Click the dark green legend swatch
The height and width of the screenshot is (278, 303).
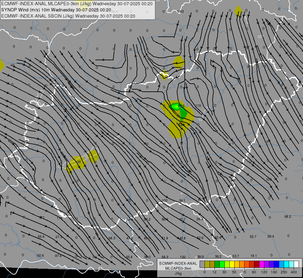[x=217, y=264]
